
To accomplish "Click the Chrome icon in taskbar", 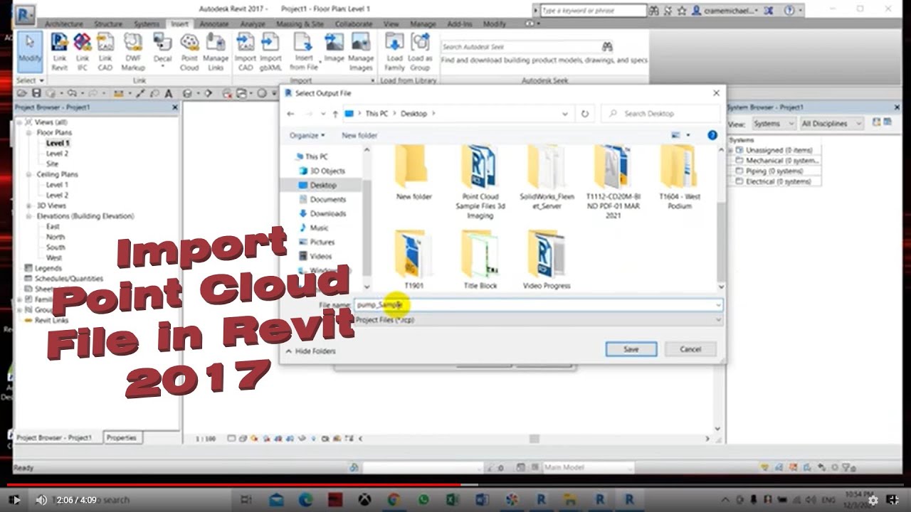I will coord(394,500).
